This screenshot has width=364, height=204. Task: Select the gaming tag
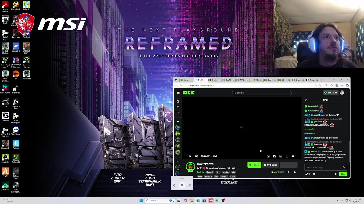pos(224,176)
